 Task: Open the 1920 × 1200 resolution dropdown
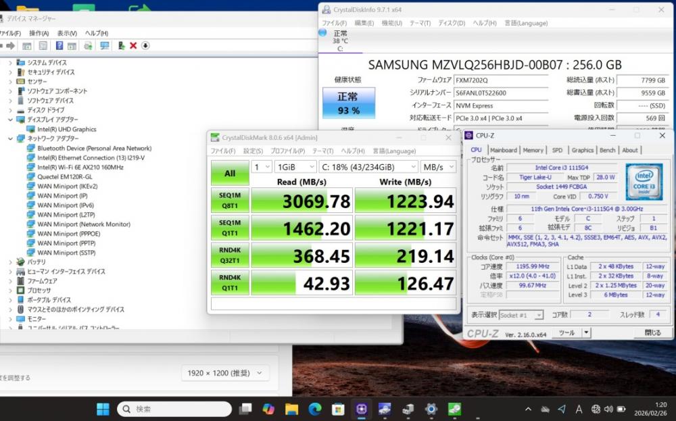(x=225, y=373)
